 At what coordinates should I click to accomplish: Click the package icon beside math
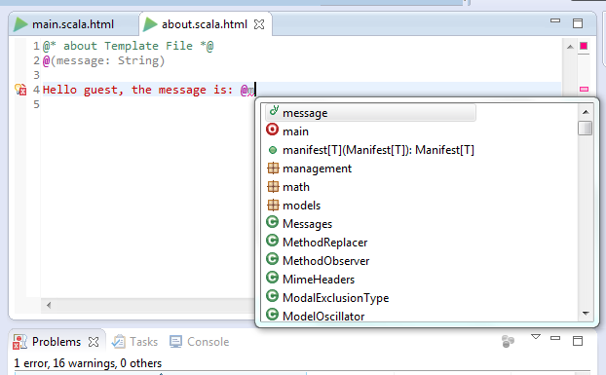273,187
